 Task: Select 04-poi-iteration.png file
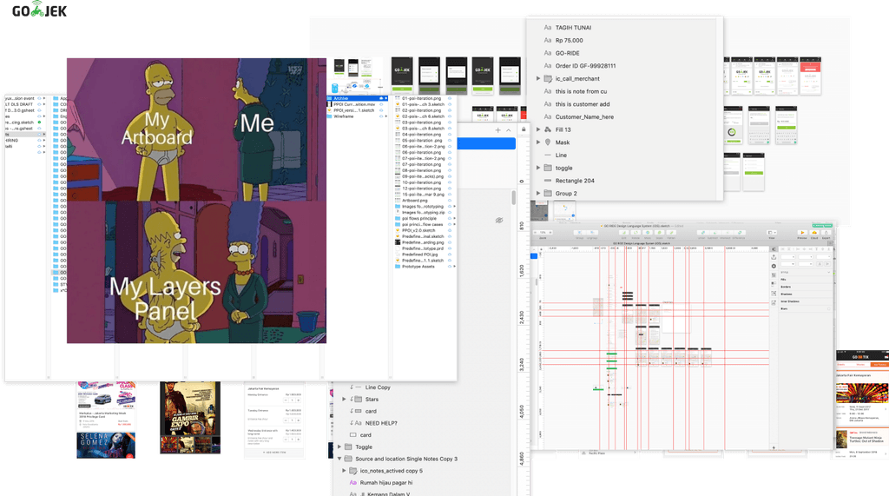[x=421, y=135]
